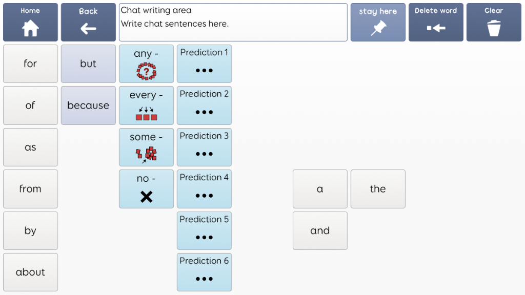Click in the chat writing area
The image size is (525, 295).
pyautogui.click(x=233, y=23)
